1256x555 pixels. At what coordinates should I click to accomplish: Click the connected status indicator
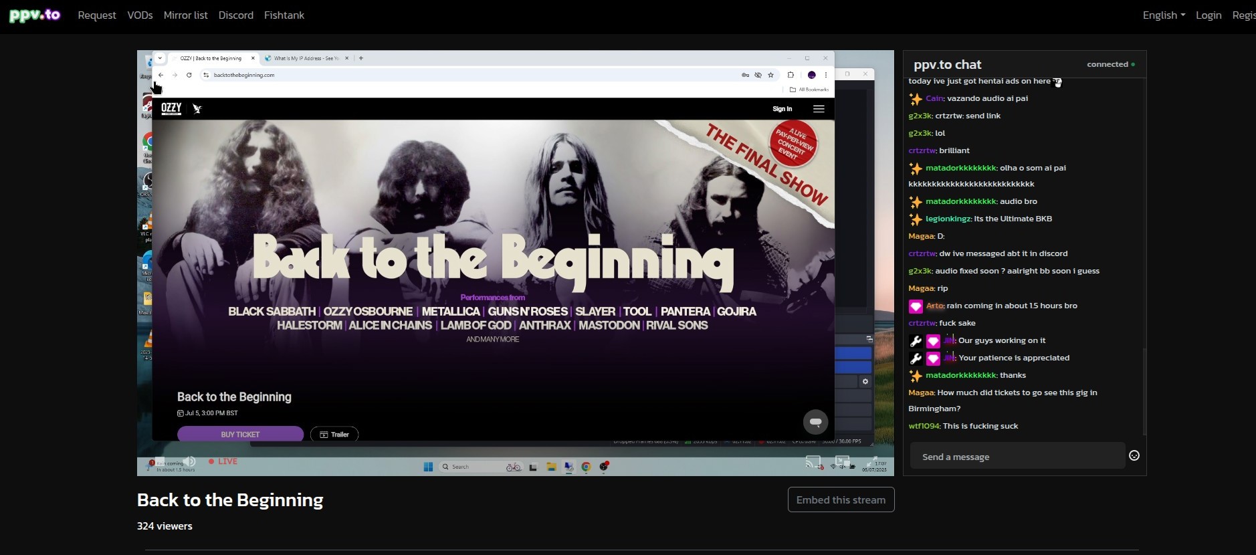tap(1111, 64)
